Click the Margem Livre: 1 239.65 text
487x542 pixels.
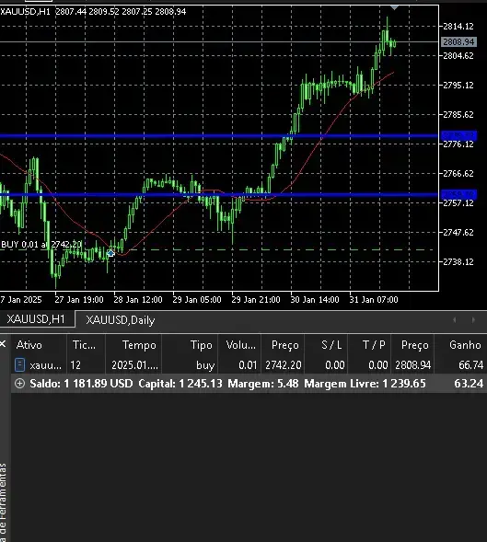(x=365, y=384)
